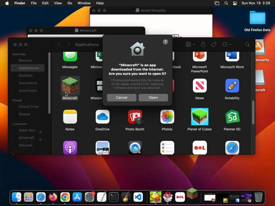Select Applications in Finder sidebar
Screen dimensions: 275x206
pos(28,68)
